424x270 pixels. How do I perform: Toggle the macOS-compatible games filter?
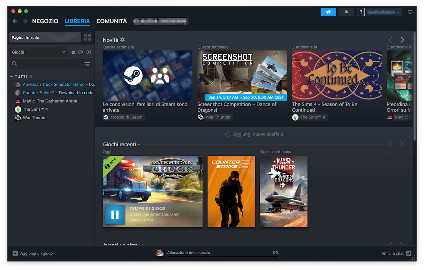[73, 52]
